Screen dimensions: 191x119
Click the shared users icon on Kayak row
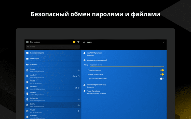[79, 70]
